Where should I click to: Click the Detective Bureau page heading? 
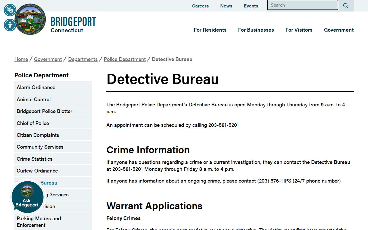[x=162, y=79]
